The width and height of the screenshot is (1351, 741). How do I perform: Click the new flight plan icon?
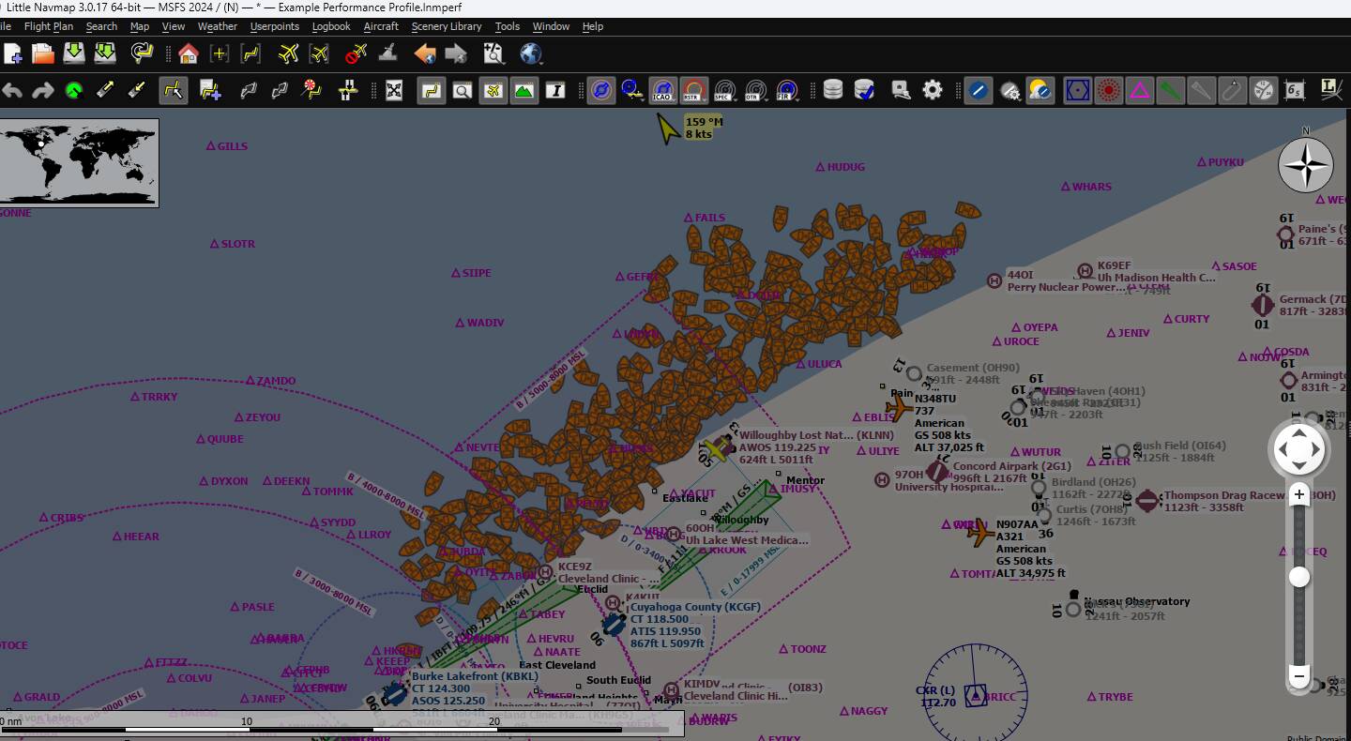12,53
